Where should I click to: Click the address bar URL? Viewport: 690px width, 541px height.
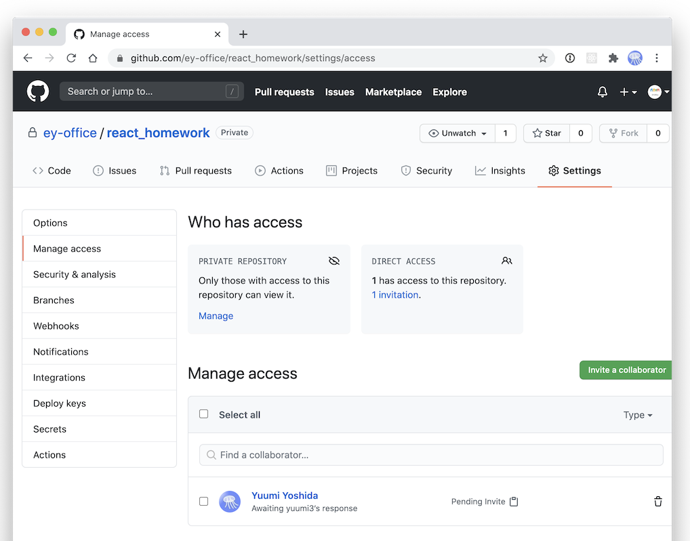click(x=253, y=58)
